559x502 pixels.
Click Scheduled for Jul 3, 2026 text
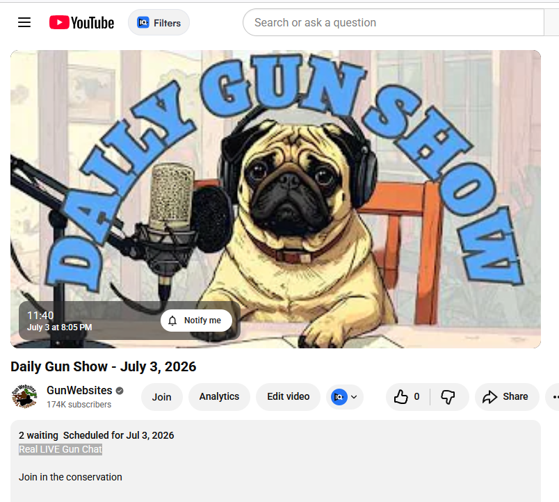(119, 435)
